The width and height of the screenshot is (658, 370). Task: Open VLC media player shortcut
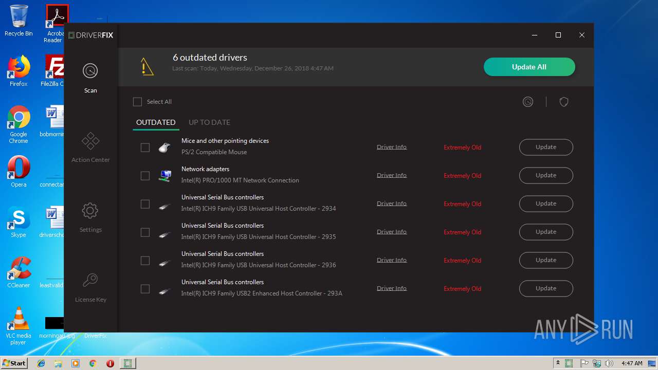coord(19,326)
